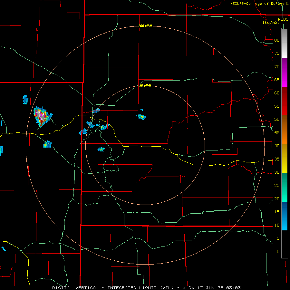Click the 0 value on the color scale
The width and height of the screenshot is (290, 290).
278,252
